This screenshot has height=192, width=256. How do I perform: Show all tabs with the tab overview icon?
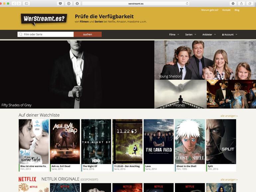click(x=250, y=3)
